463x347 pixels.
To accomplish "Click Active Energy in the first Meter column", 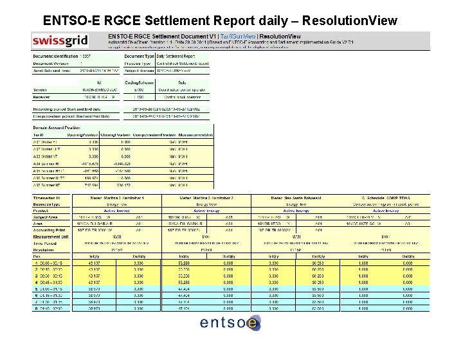I will (x=117, y=211).
